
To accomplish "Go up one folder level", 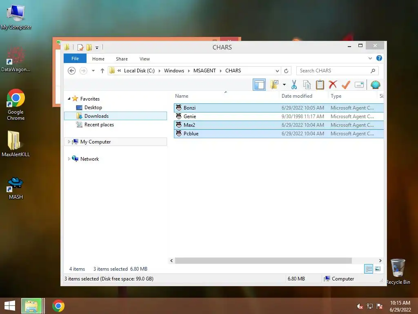I will click(102, 71).
